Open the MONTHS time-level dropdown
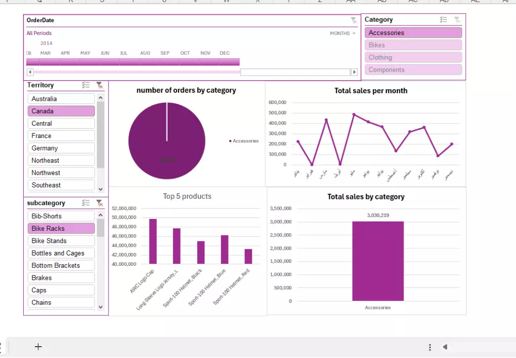 (x=342, y=33)
